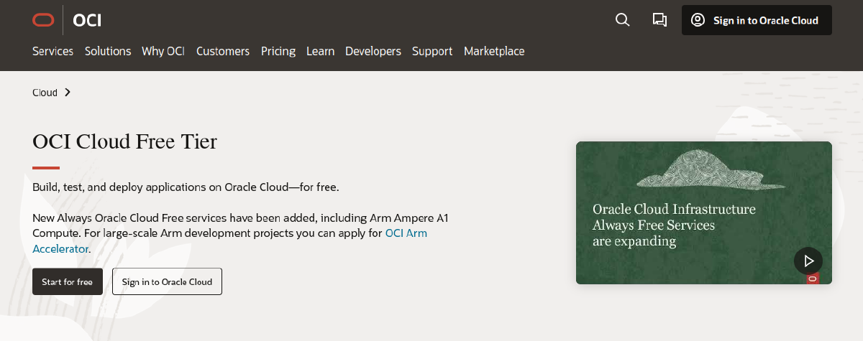Select the Learn navigation item
This screenshot has height=341, width=863.
320,51
